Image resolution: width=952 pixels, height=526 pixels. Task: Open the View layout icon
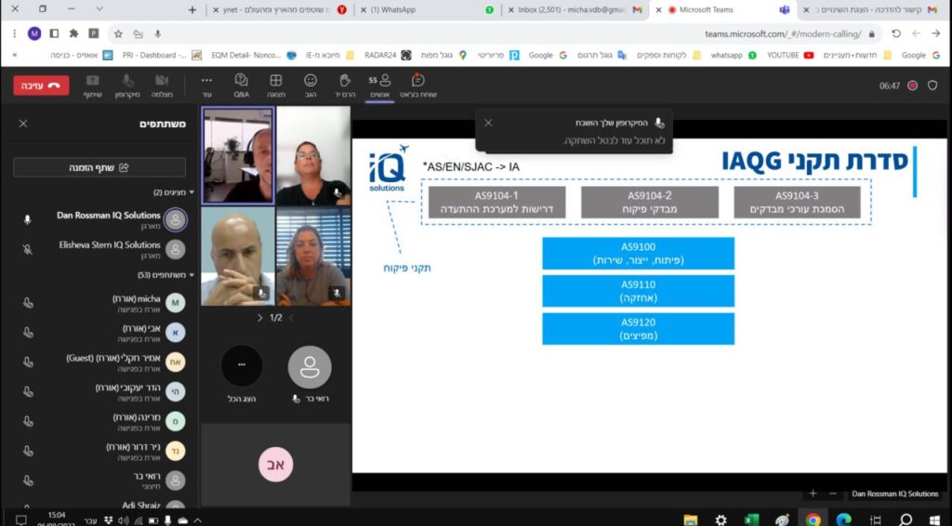click(275, 85)
